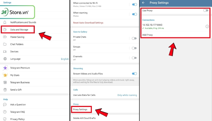The image size is (212, 121).
Task: Tap Add Proxy
Action: 148,35
